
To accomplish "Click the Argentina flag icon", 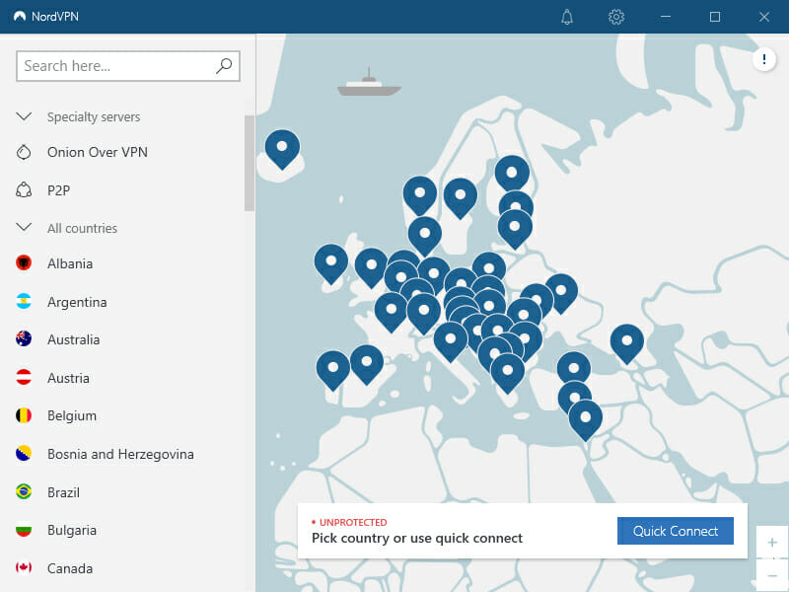I will [x=24, y=301].
